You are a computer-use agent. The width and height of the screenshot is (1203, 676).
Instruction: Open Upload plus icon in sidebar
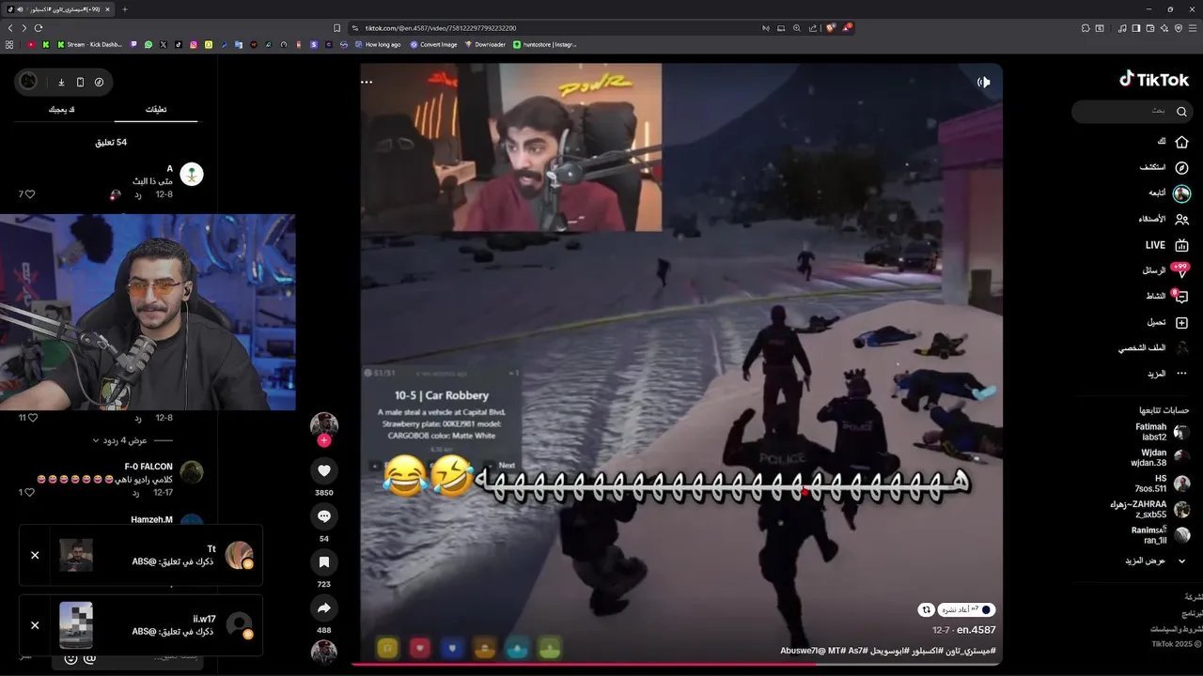coord(1182,322)
